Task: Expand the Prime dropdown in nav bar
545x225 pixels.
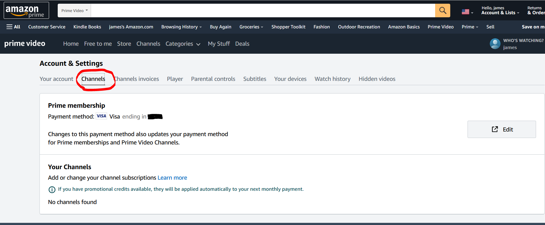Action: [x=470, y=27]
